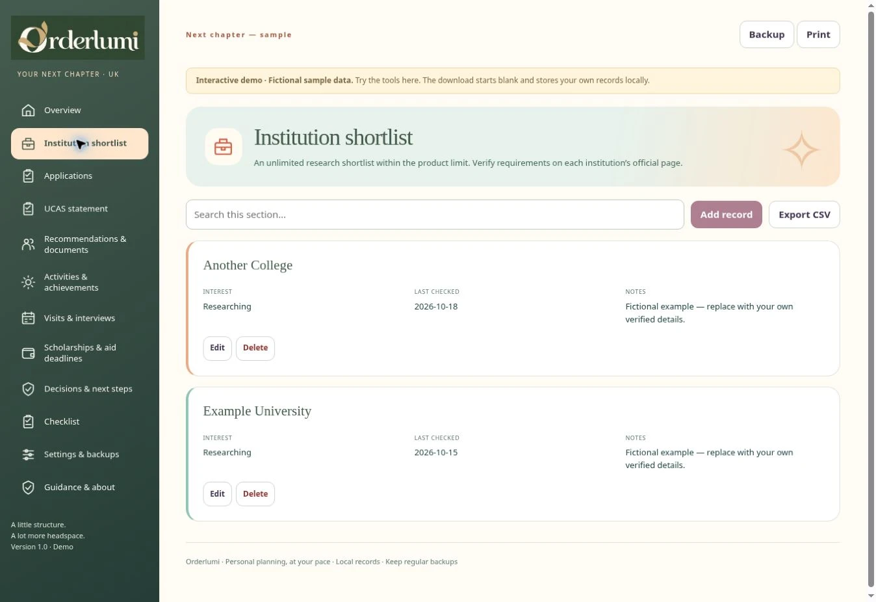
Task: Click the Applications clipboard icon
Action: pos(28,176)
